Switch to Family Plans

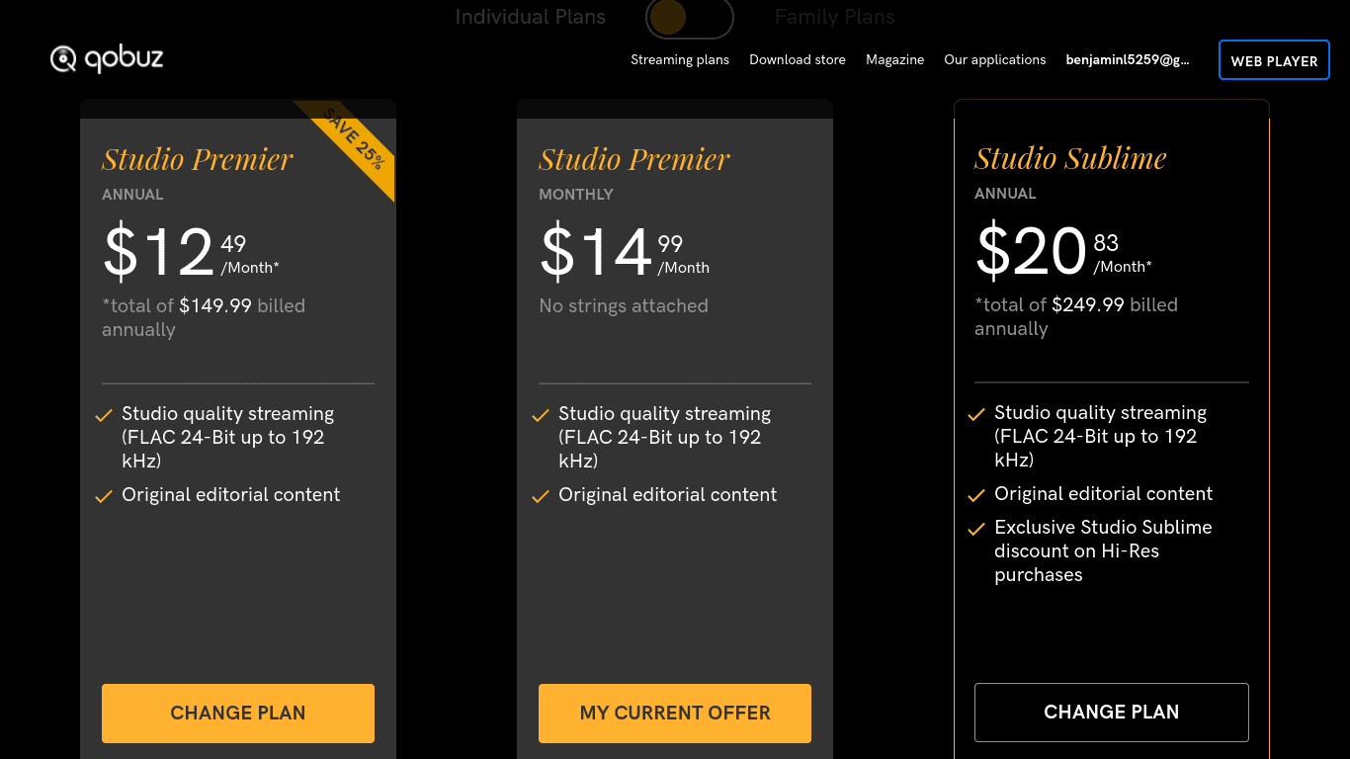click(x=834, y=17)
